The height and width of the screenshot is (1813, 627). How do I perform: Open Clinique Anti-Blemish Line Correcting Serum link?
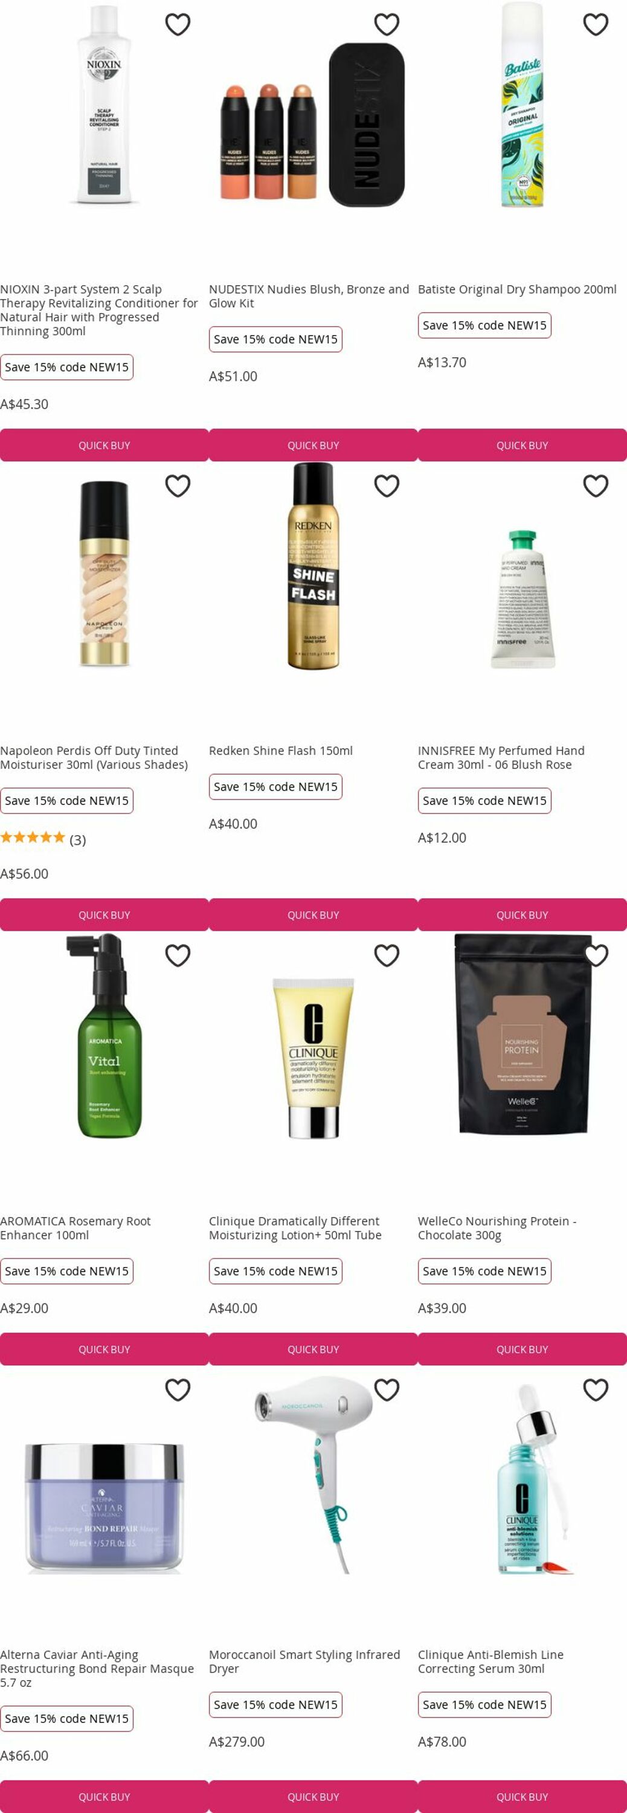490,1662
